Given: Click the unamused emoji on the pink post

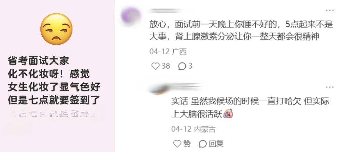Looking at the screenshot, I should tap(56, 29).
